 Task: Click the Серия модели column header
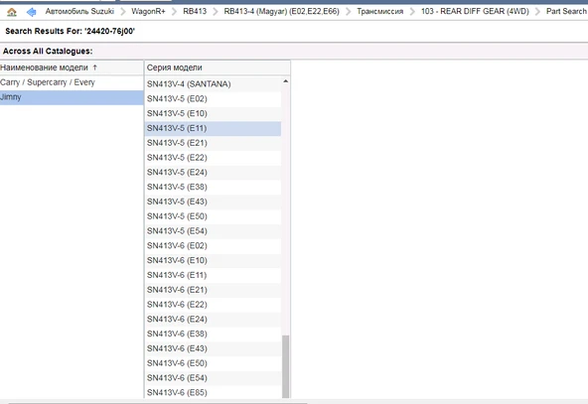pos(218,67)
